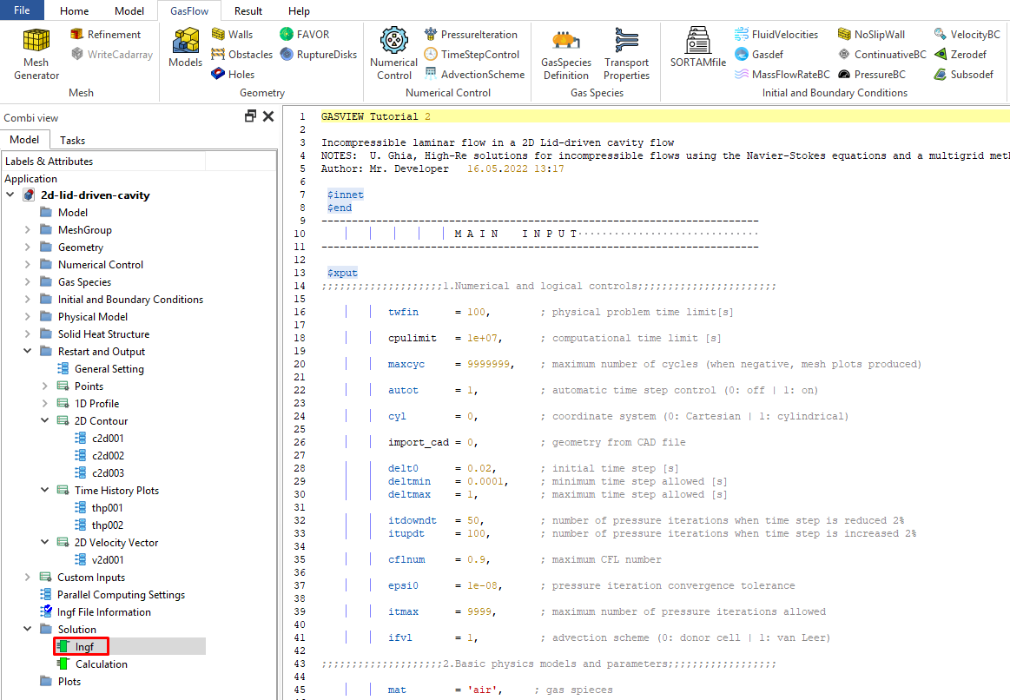Switch to the Result ribbon tab
This screenshot has width=1010, height=700.
pos(248,11)
